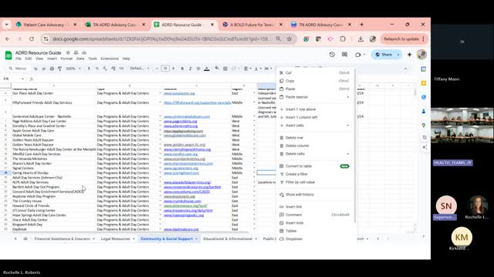Open the Default font dropdown
The image size is (494, 277).
pos(140,68)
